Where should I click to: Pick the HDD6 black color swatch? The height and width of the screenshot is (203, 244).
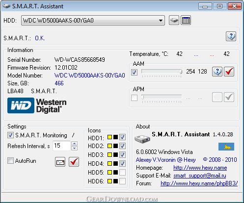(115, 181)
